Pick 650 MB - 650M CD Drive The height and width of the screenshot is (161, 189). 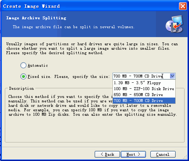click(x=144, y=95)
